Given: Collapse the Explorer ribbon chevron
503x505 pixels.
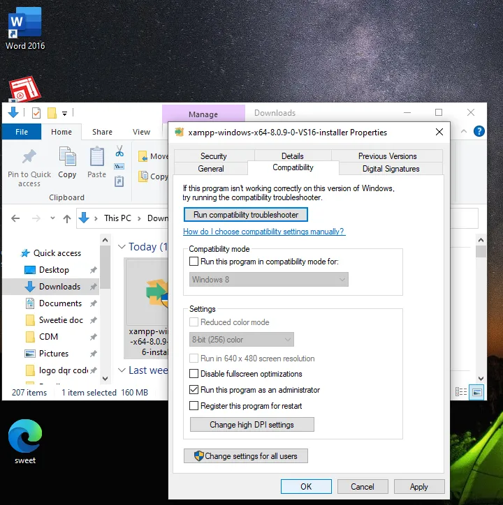Looking at the screenshot, I should [464, 131].
